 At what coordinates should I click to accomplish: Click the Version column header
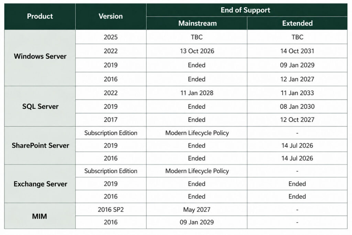coord(110,17)
